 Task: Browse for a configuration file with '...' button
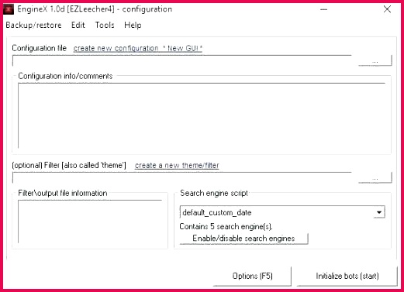coord(375,60)
